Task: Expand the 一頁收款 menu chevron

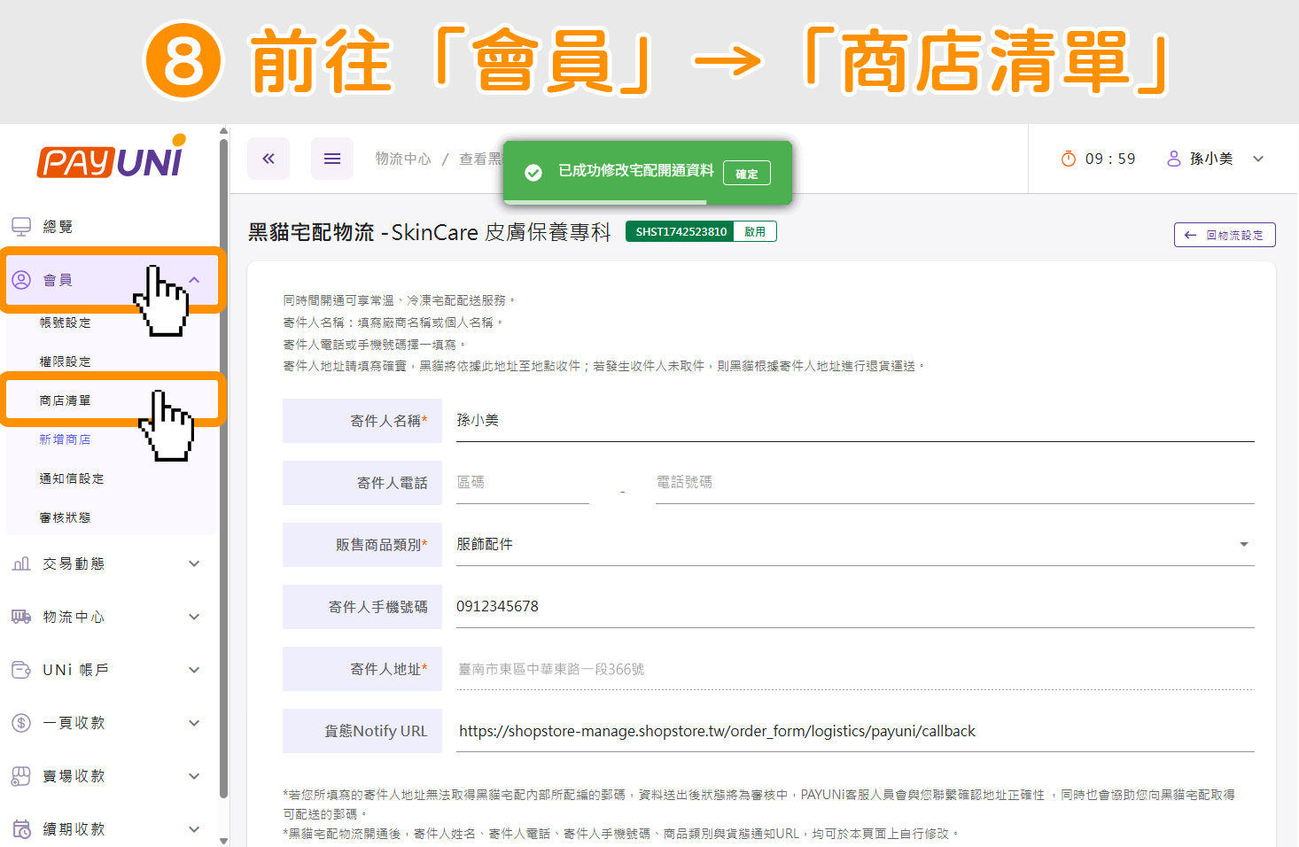Action: pyautogui.click(x=194, y=723)
